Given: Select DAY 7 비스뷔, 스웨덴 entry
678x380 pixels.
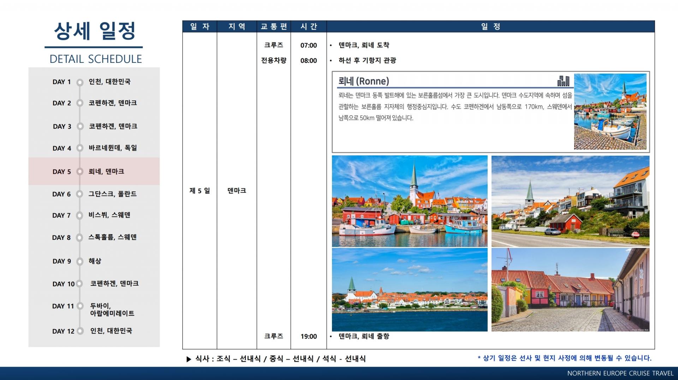Looking at the screenshot, I should (x=91, y=215).
